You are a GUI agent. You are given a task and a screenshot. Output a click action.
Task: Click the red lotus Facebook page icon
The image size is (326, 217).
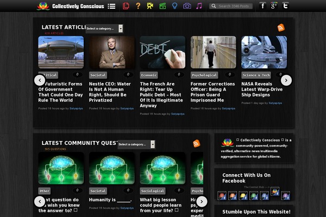(222, 196)
